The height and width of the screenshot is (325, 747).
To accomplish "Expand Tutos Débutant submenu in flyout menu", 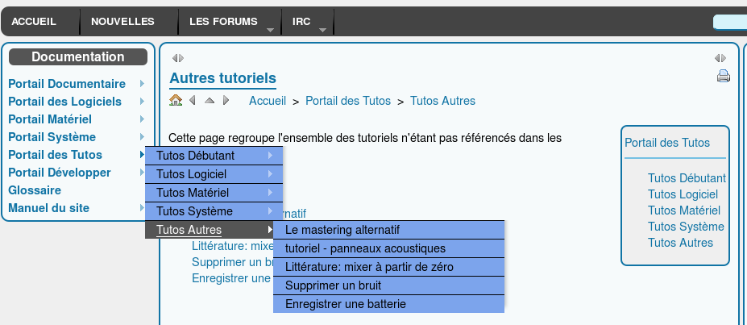I will [x=269, y=155].
